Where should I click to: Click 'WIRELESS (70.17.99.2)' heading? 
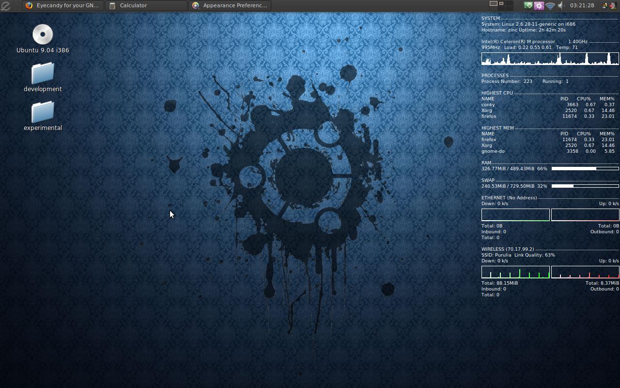[x=508, y=249]
